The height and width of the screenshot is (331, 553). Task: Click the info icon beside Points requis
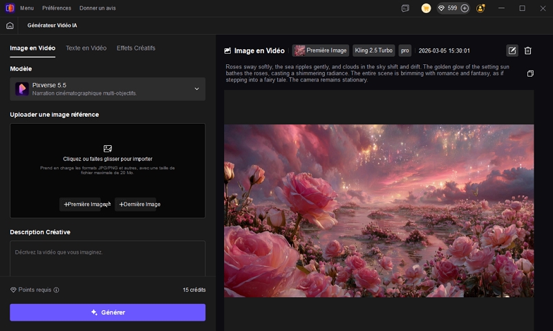[x=57, y=290]
